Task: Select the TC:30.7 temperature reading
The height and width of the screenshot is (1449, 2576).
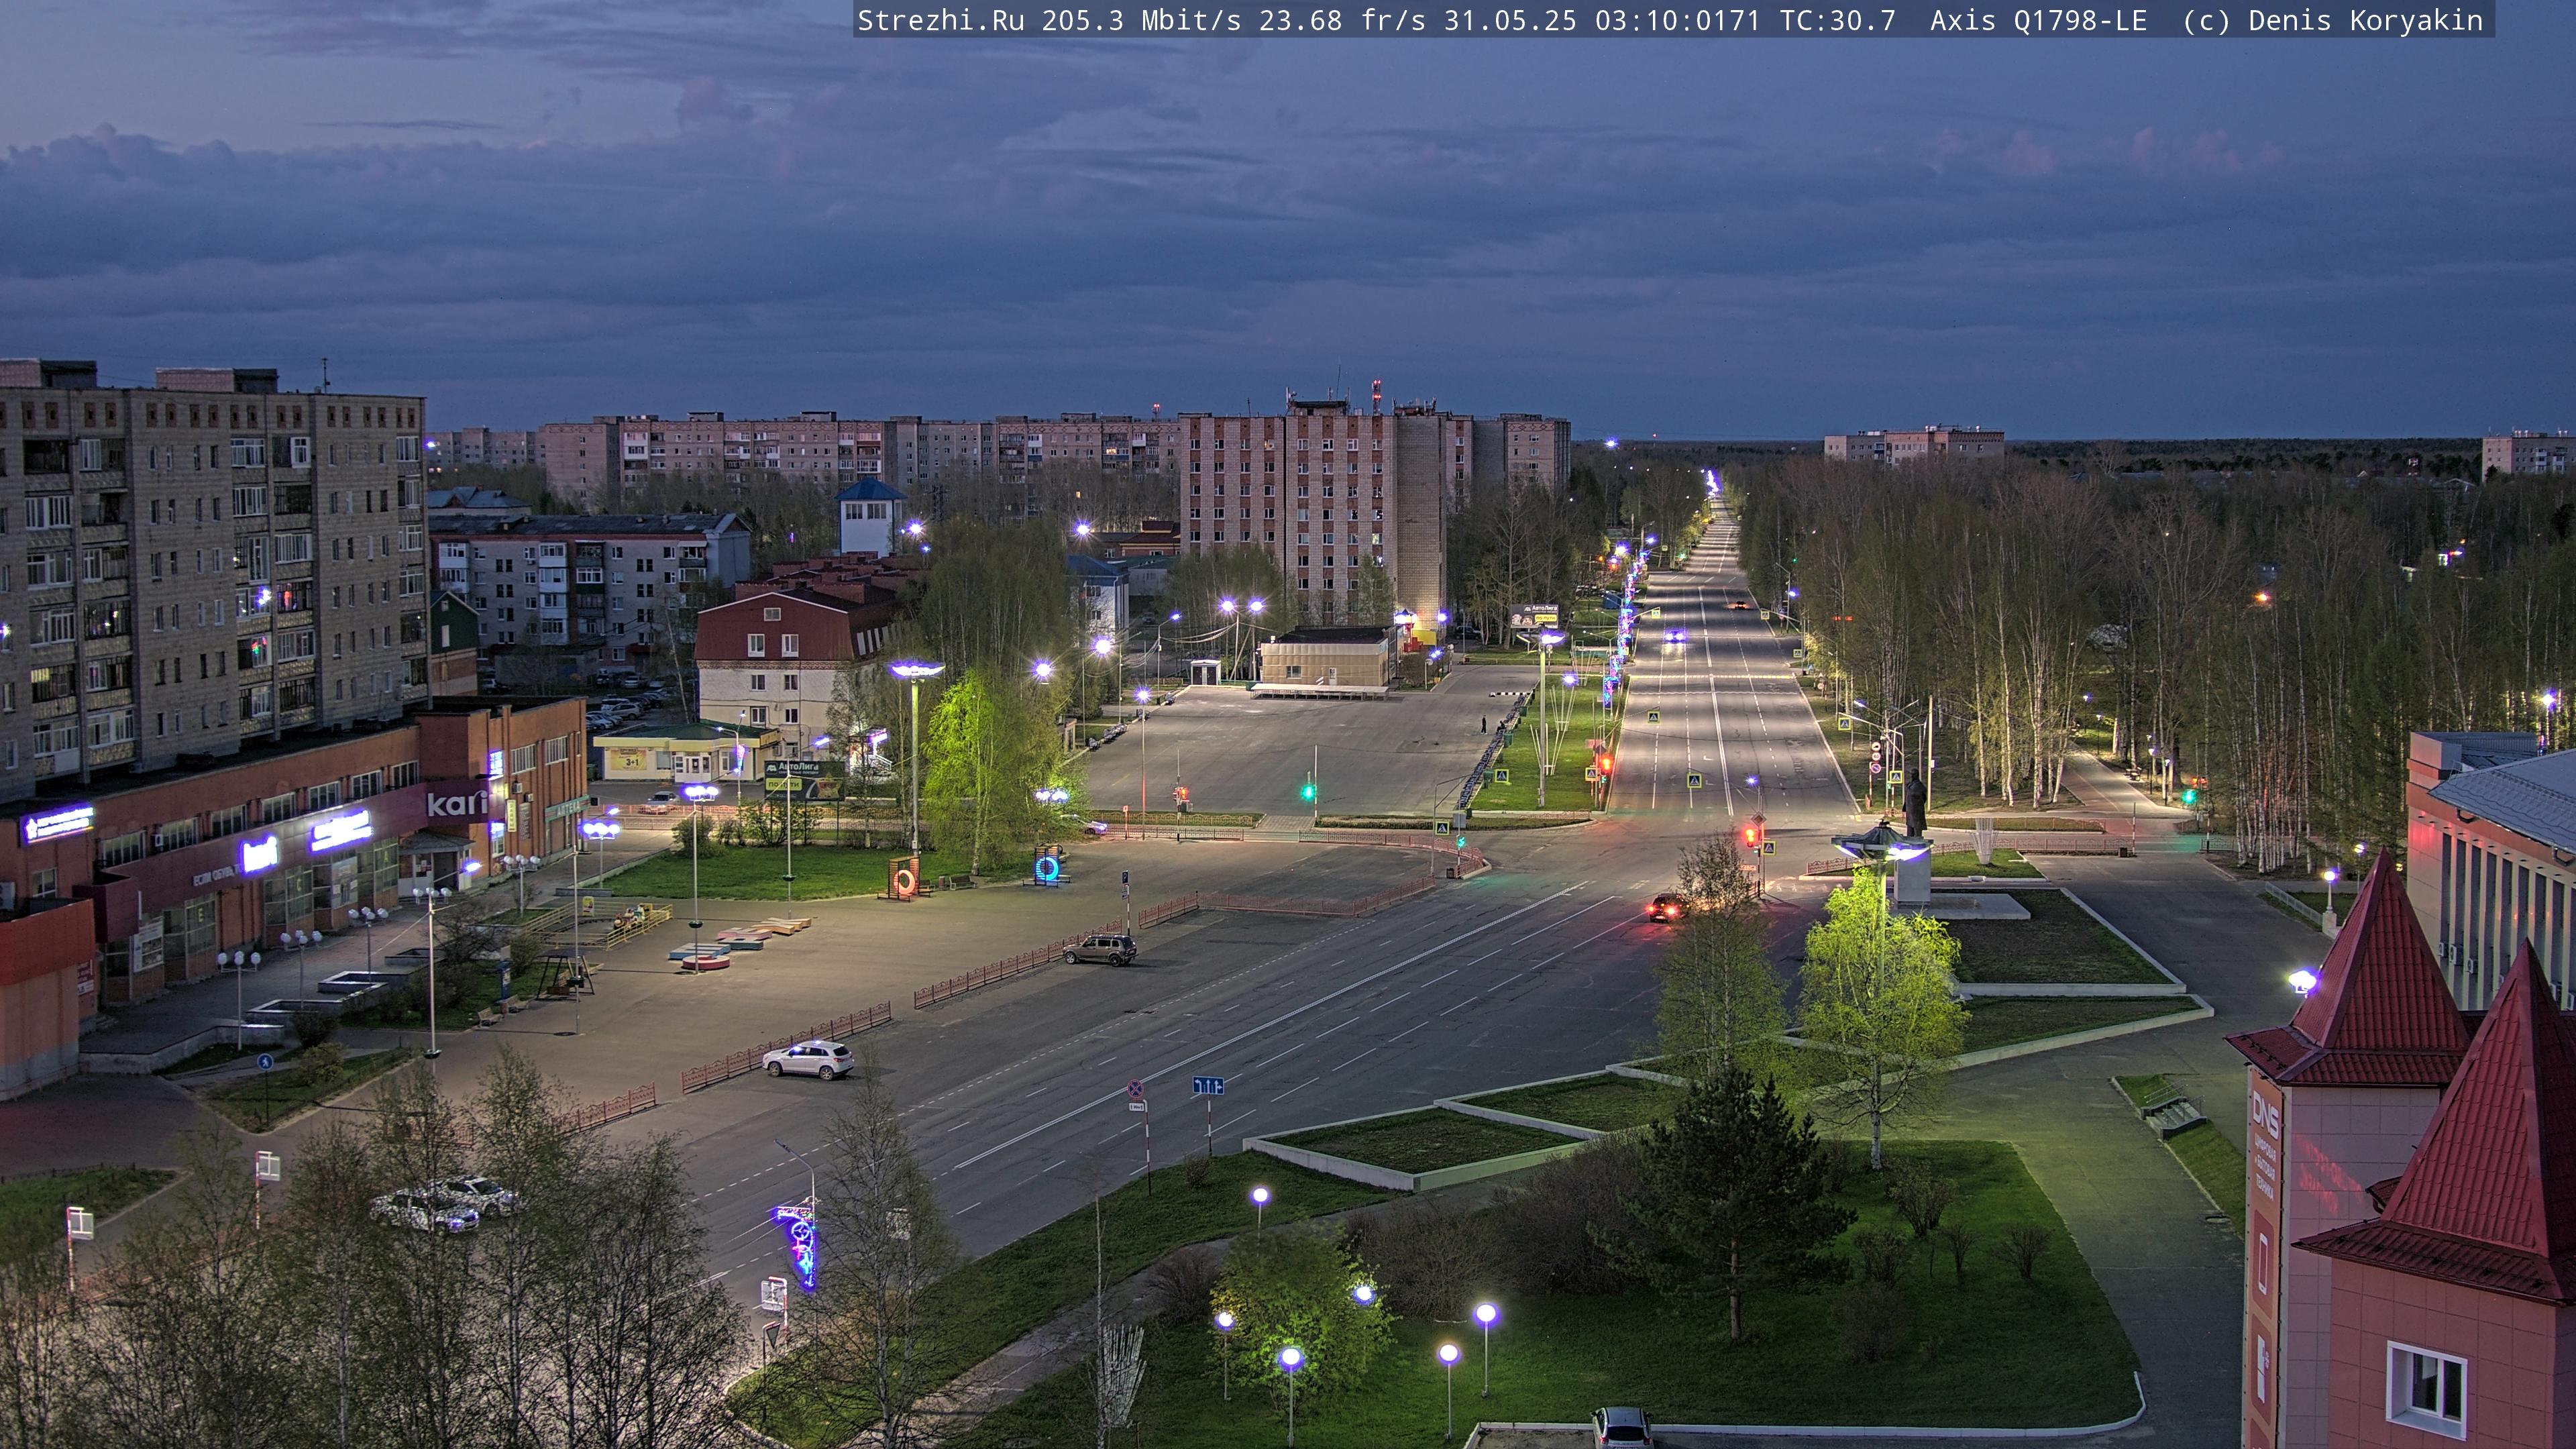Action: 1837,20
